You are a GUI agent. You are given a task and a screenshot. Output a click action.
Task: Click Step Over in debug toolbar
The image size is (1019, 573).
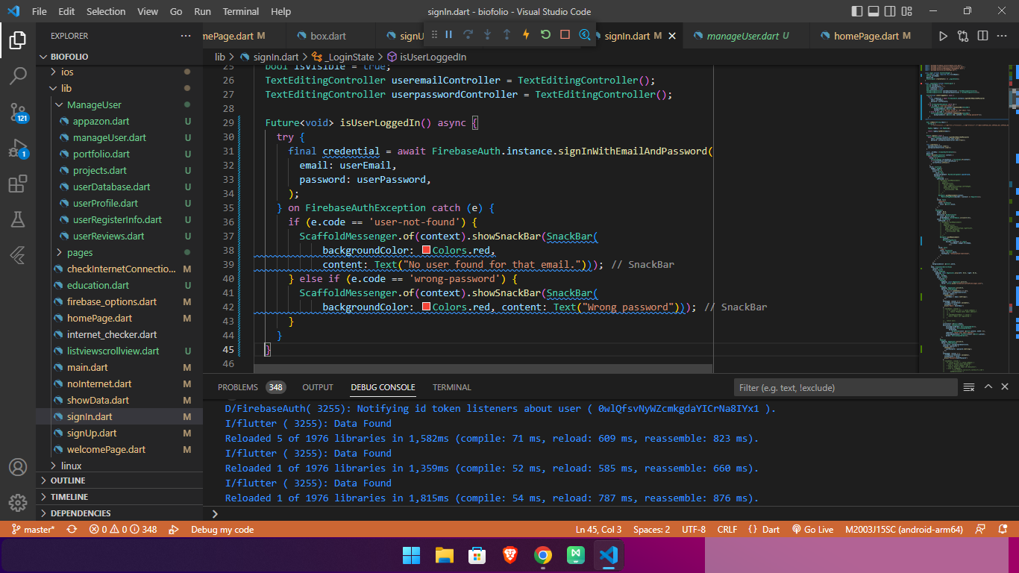coord(468,34)
